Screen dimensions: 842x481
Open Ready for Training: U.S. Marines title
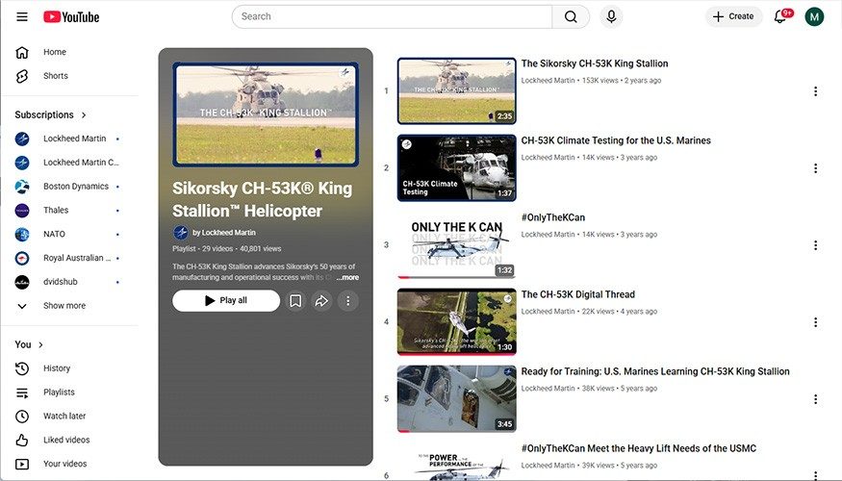[x=655, y=371]
